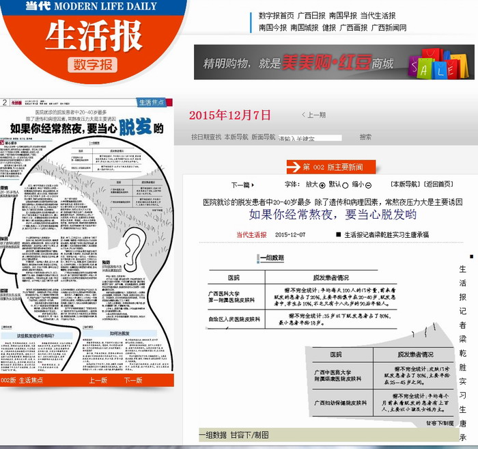Click 002版 生活焦点 footer label
The image size is (478, 449).
[x=22, y=381]
